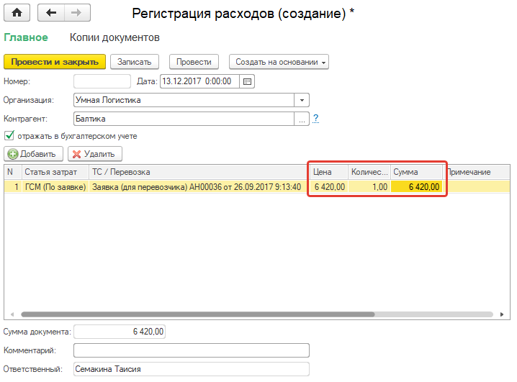Open 'Создать на основании' dropdown
517x382 pixels.
279,62
